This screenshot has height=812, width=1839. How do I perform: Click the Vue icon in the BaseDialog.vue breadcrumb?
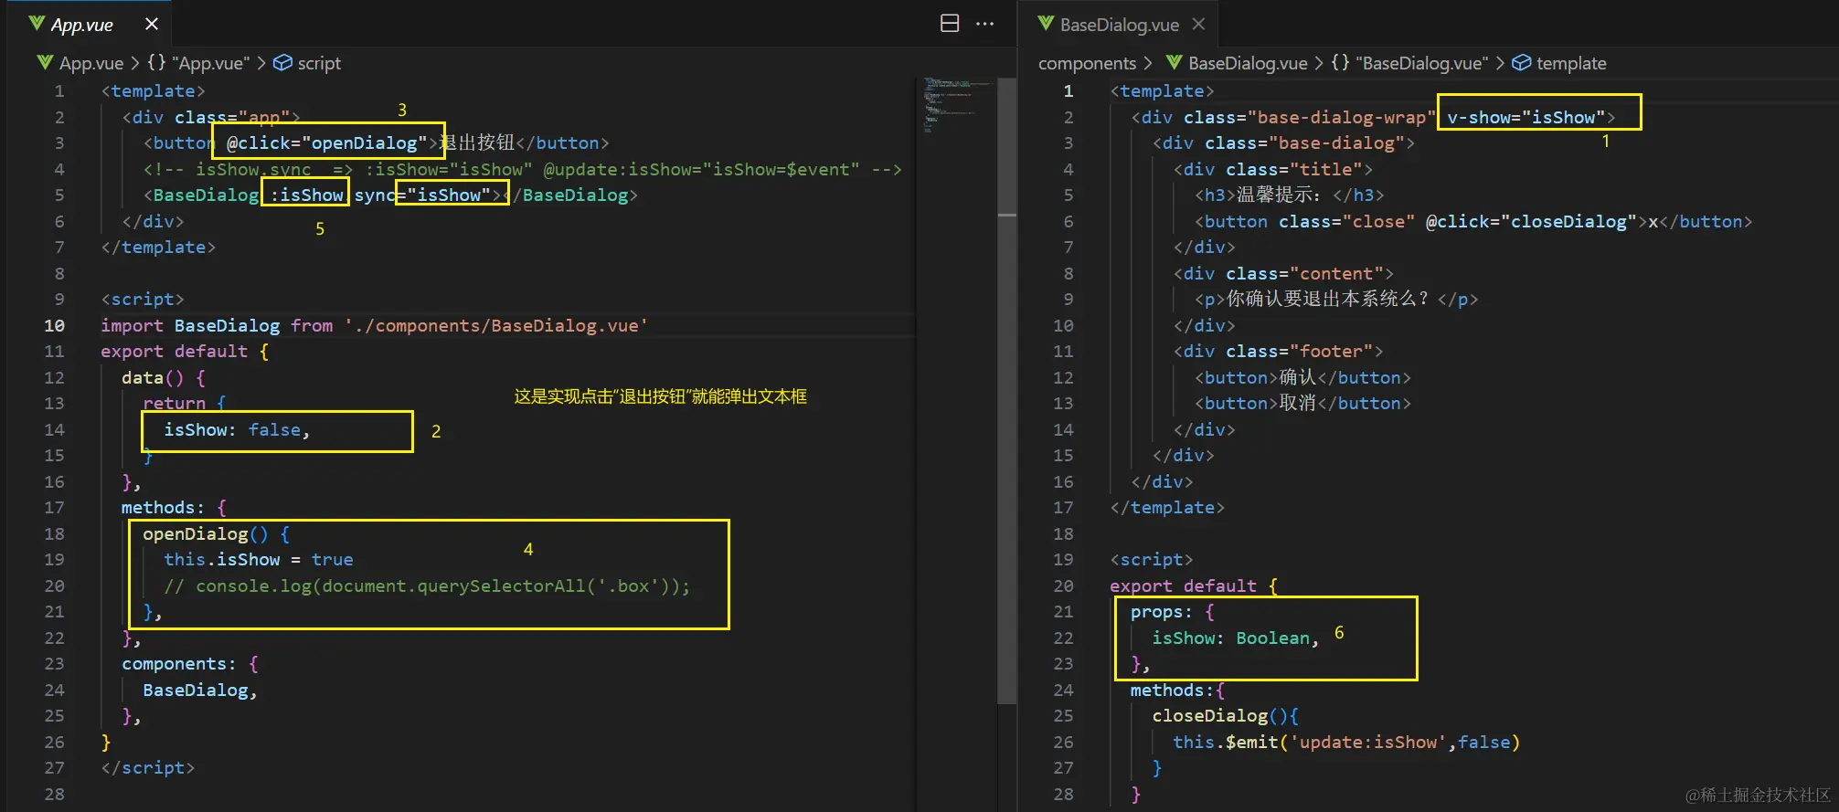[x=1175, y=62]
